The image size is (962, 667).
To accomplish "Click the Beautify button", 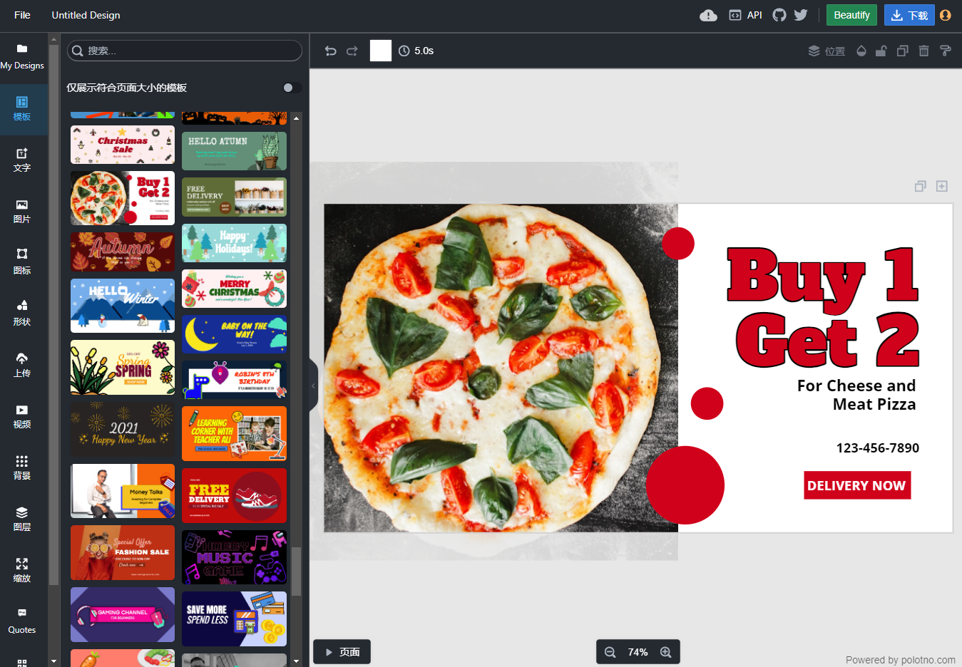I will click(851, 15).
